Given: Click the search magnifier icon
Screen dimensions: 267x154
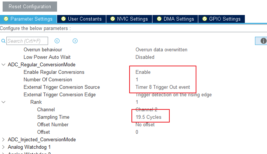Looking at the screenshot, I should [x=3, y=41].
